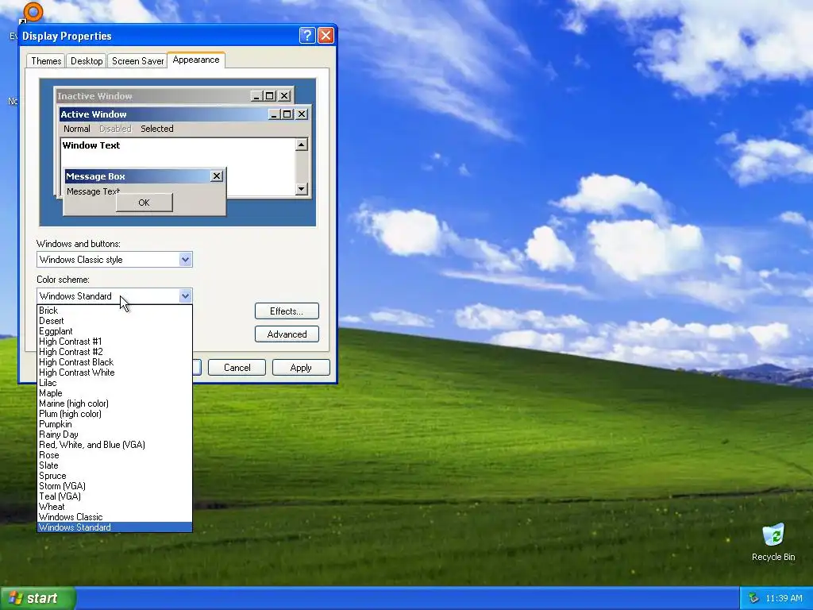Click the system tray network icon
The image size is (813, 610).
(753, 598)
